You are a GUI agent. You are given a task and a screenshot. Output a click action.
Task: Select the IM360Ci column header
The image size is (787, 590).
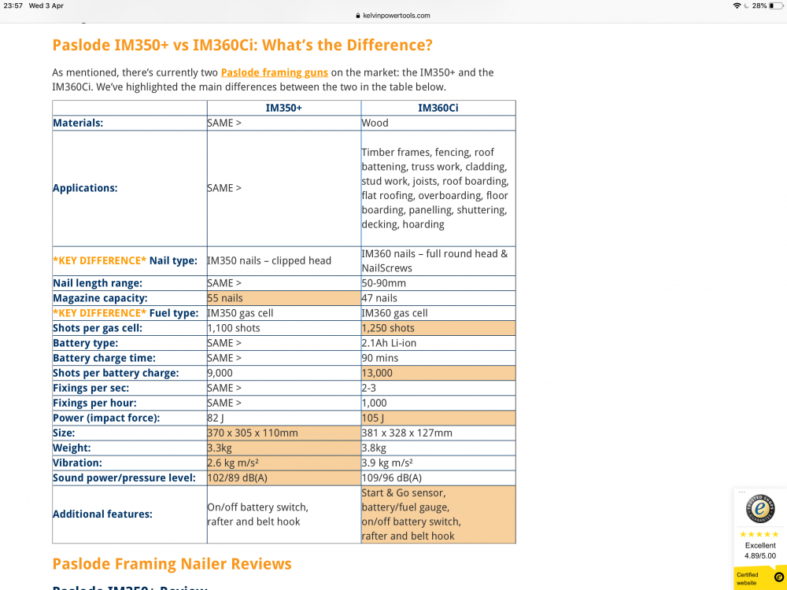pos(438,108)
